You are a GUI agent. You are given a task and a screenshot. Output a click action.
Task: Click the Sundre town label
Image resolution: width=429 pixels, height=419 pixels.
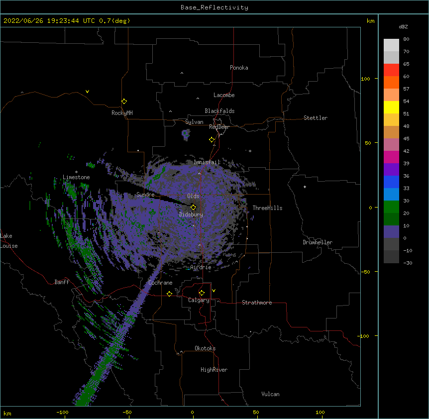145,195
